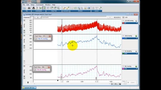Toggle the SYS channel green sampling indicator
The height and width of the screenshot is (90, 161).
(136, 36)
